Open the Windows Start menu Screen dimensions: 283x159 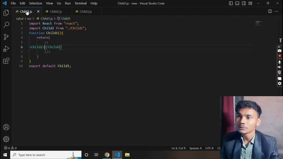click(x=5, y=155)
